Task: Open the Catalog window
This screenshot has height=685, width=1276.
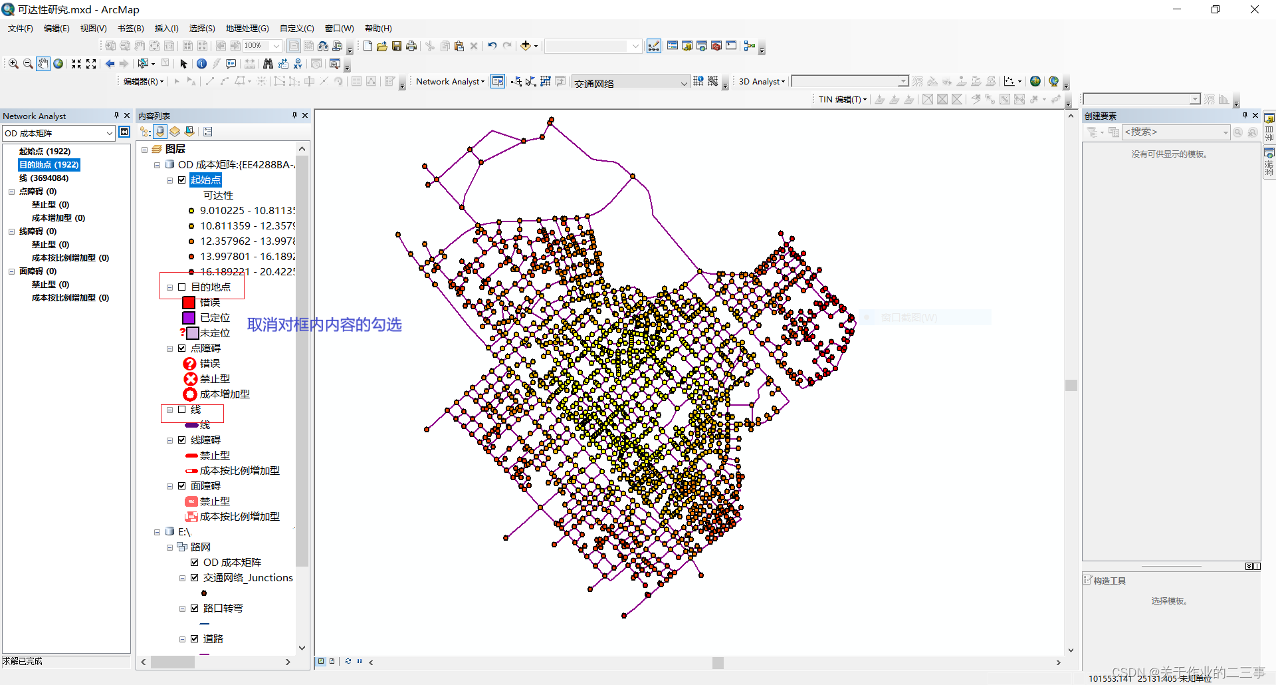Action: tap(687, 46)
